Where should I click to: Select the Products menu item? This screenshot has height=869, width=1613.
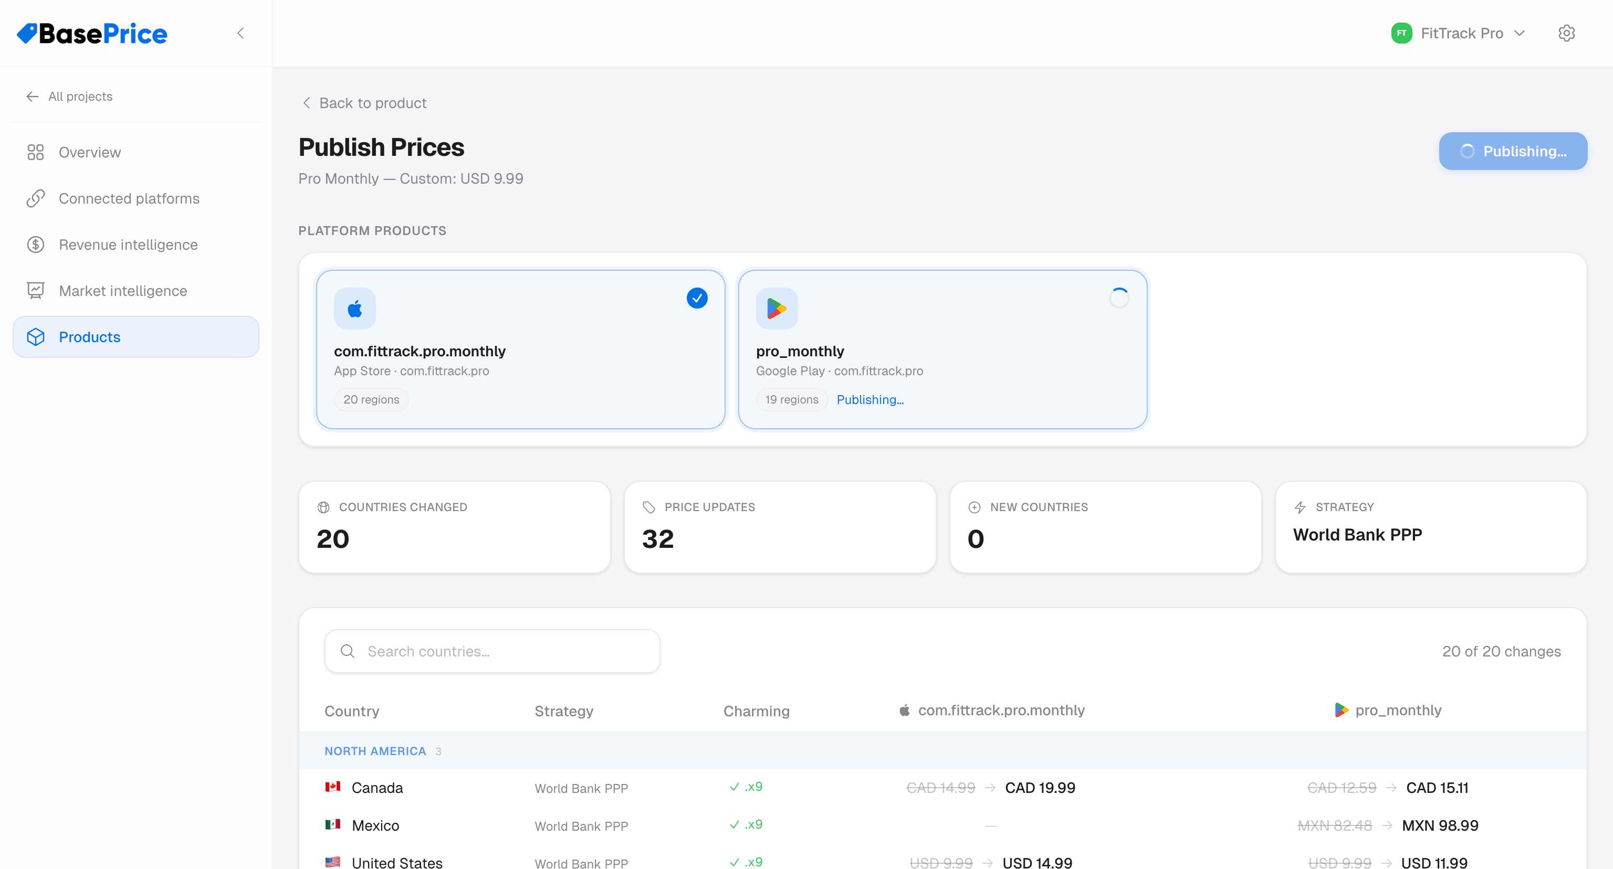pyautogui.click(x=136, y=337)
